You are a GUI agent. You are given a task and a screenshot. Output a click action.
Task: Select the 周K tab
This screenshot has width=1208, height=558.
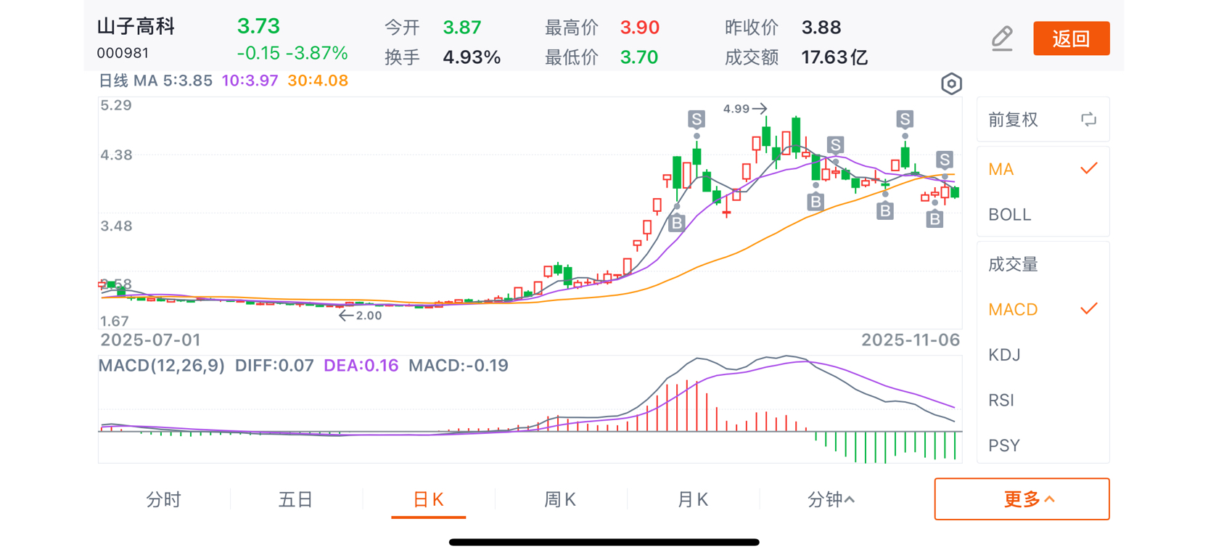click(x=560, y=499)
